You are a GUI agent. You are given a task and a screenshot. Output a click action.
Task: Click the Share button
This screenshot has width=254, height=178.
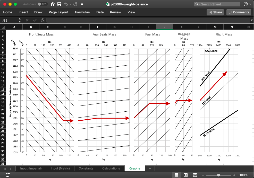coord(215,12)
